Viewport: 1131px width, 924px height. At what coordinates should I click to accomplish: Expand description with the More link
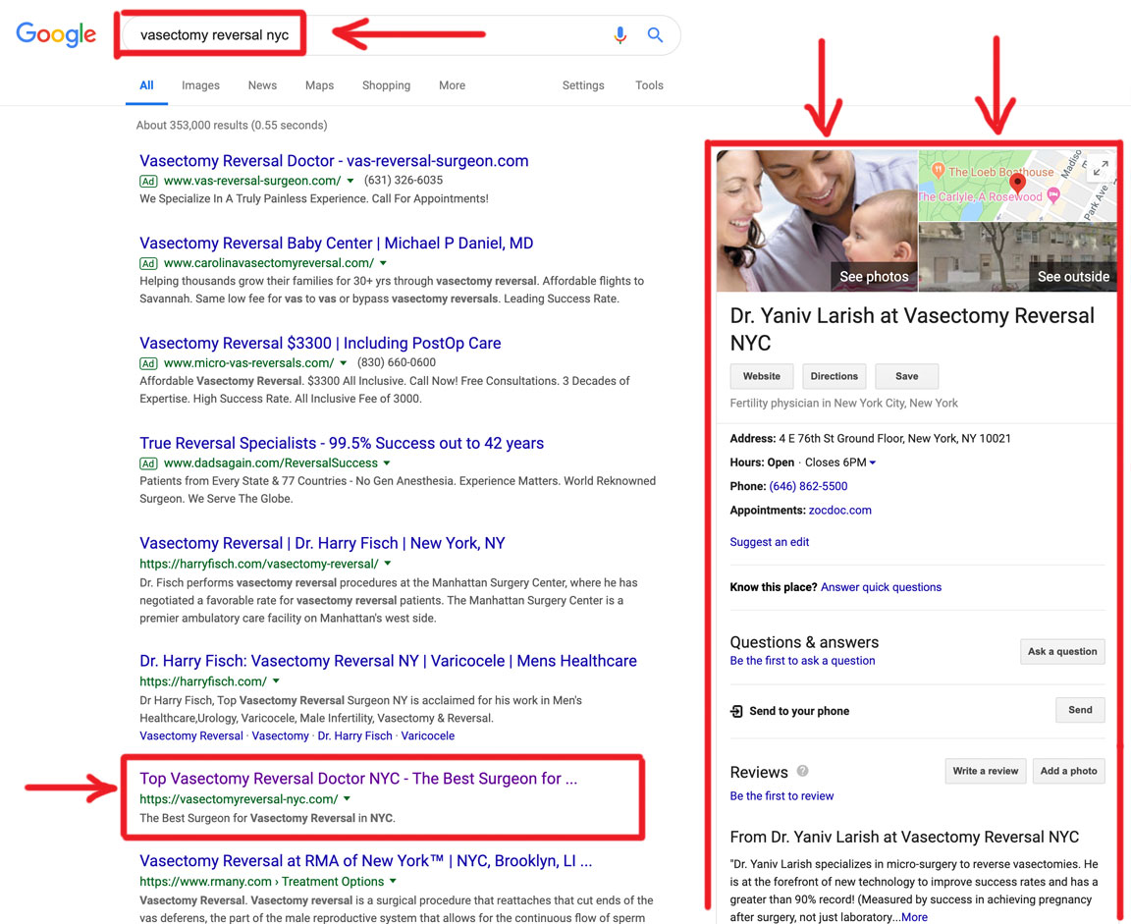click(x=914, y=917)
